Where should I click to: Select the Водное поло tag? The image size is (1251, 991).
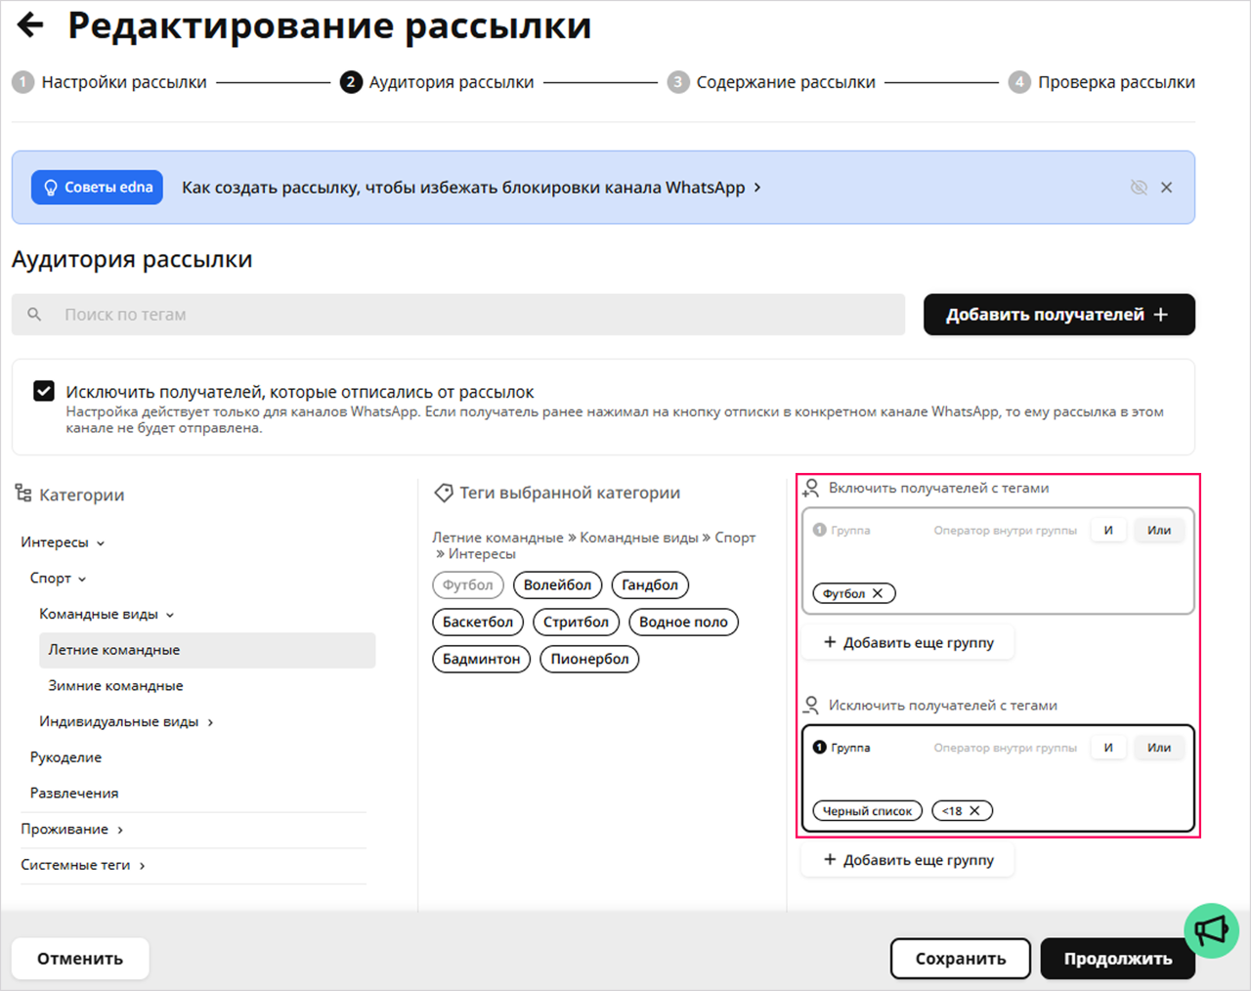click(683, 623)
